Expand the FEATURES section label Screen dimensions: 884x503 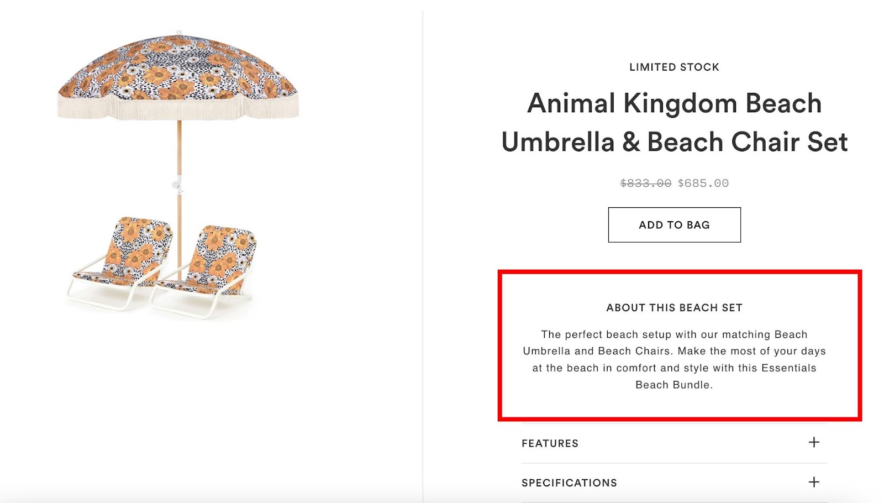click(550, 443)
